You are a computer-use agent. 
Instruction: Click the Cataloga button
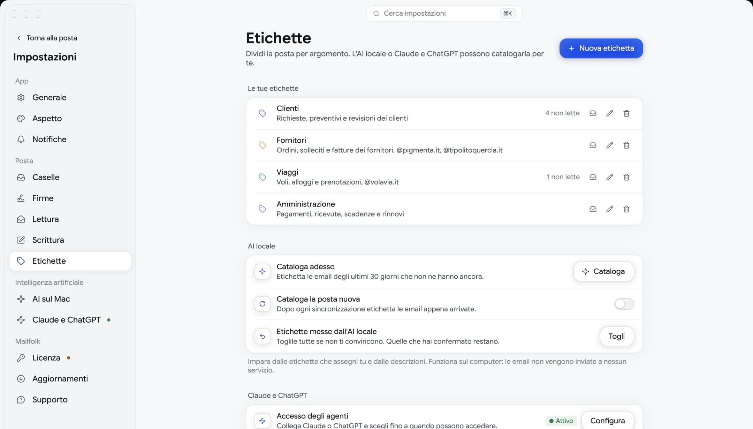click(x=603, y=271)
